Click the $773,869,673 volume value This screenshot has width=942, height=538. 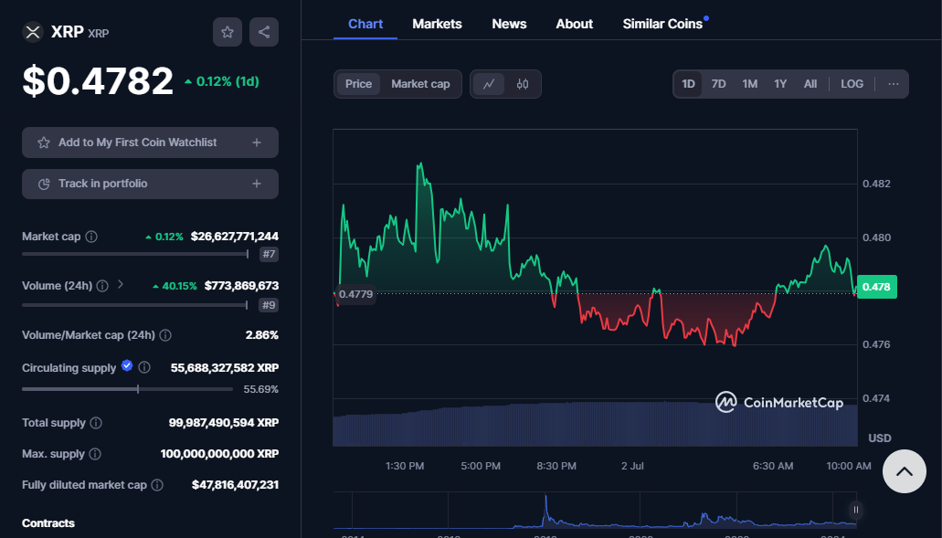tap(241, 286)
